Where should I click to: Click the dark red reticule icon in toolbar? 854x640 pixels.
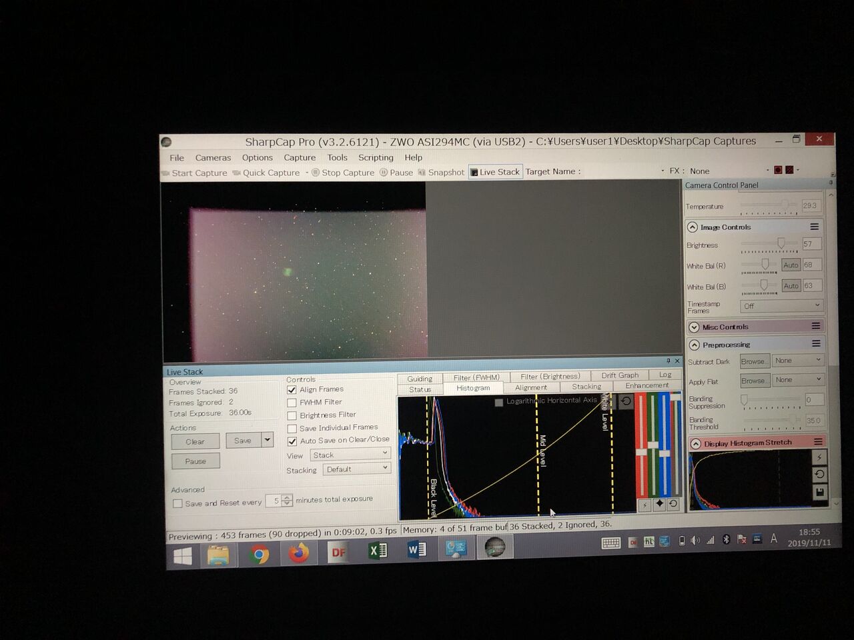tap(778, 170)
